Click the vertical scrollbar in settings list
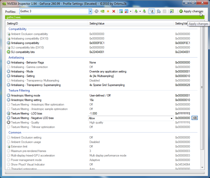 tap(202, 87)
